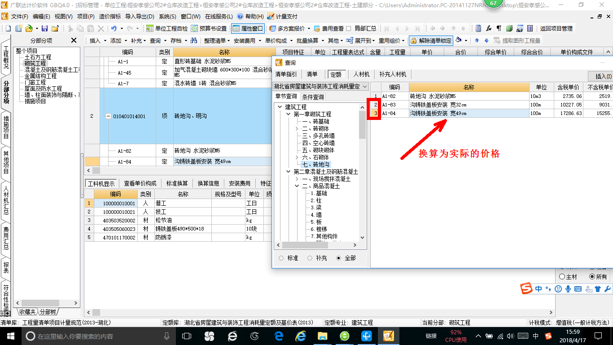613x345 pixels.
Task: Switch to the 标准换算 tab
Action: pyautogui.click(x=177, y=183)
